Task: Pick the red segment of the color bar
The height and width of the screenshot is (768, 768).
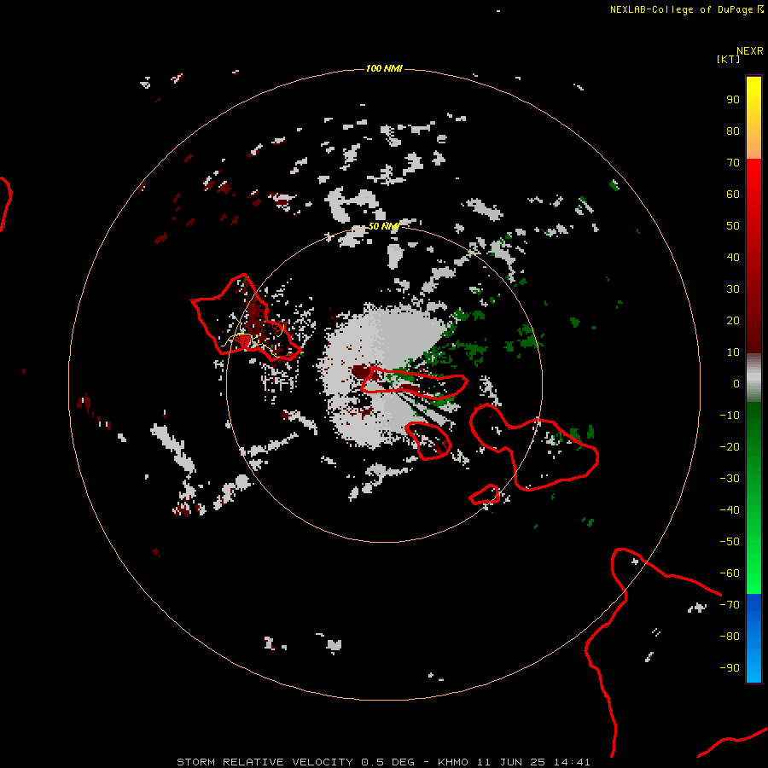Action: (753, 256)
